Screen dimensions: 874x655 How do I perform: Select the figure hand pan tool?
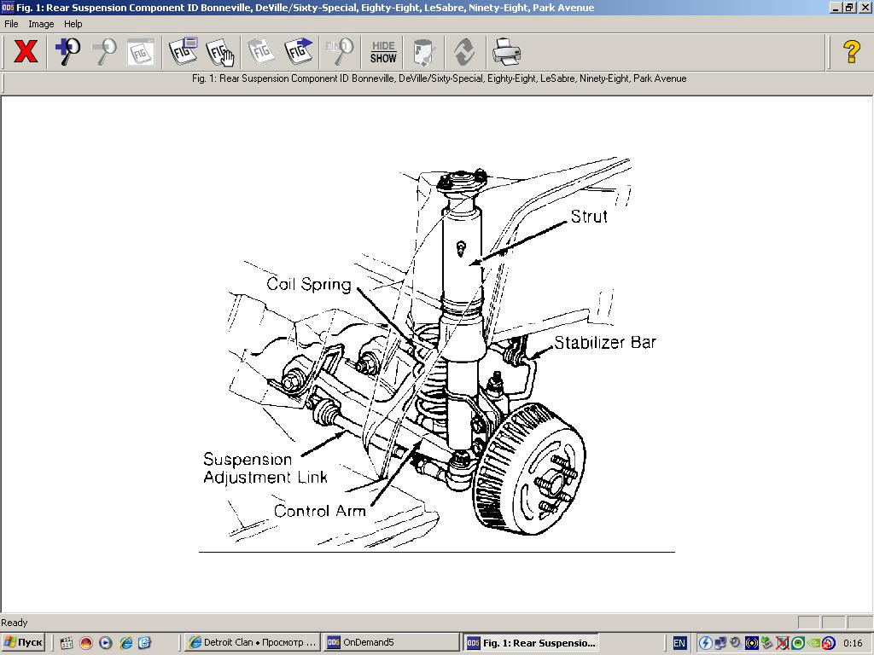coord(220,52)
